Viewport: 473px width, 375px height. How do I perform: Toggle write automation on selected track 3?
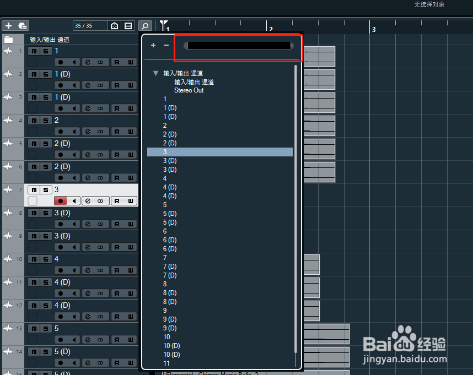(131, 201)
